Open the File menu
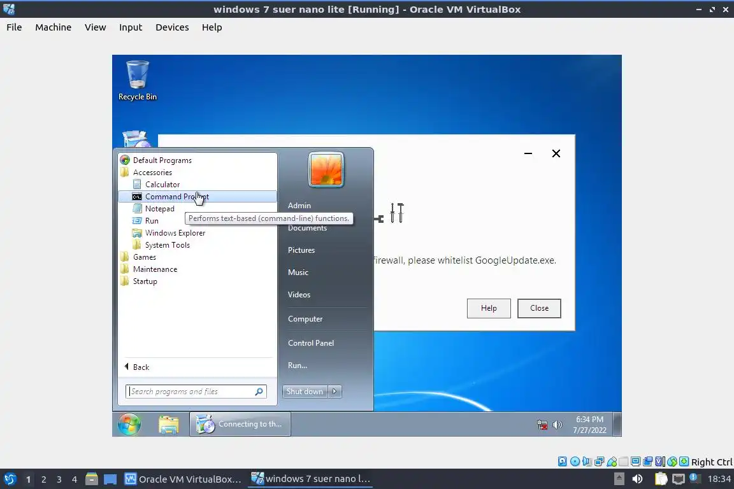The width and height of the screenshot is (734, 489). tap(14, 27)
